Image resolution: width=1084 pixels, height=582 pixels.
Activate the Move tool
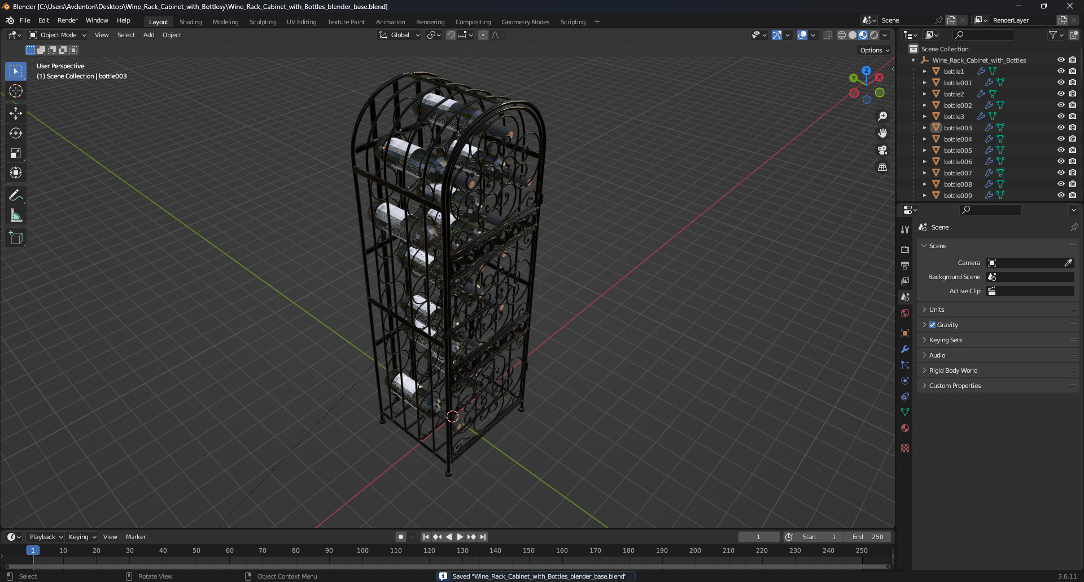[16, 113]
